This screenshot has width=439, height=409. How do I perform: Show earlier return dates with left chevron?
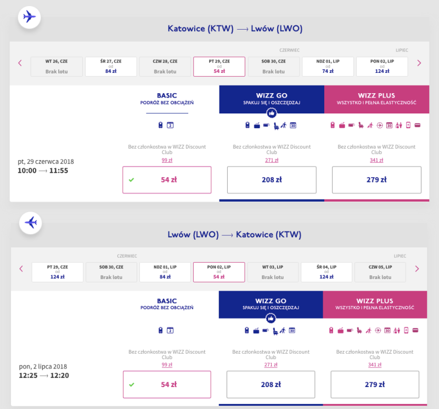click(x=21, y=269)
